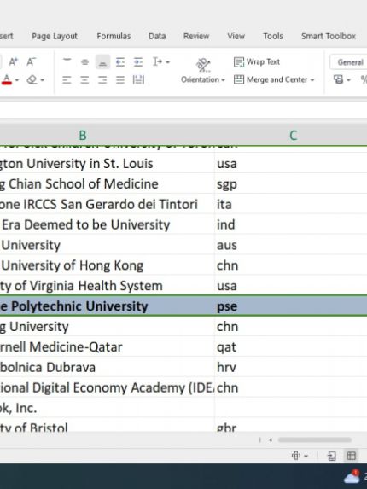Switch to the Data tab
The image size is (367, 489).
click(157, 36)
